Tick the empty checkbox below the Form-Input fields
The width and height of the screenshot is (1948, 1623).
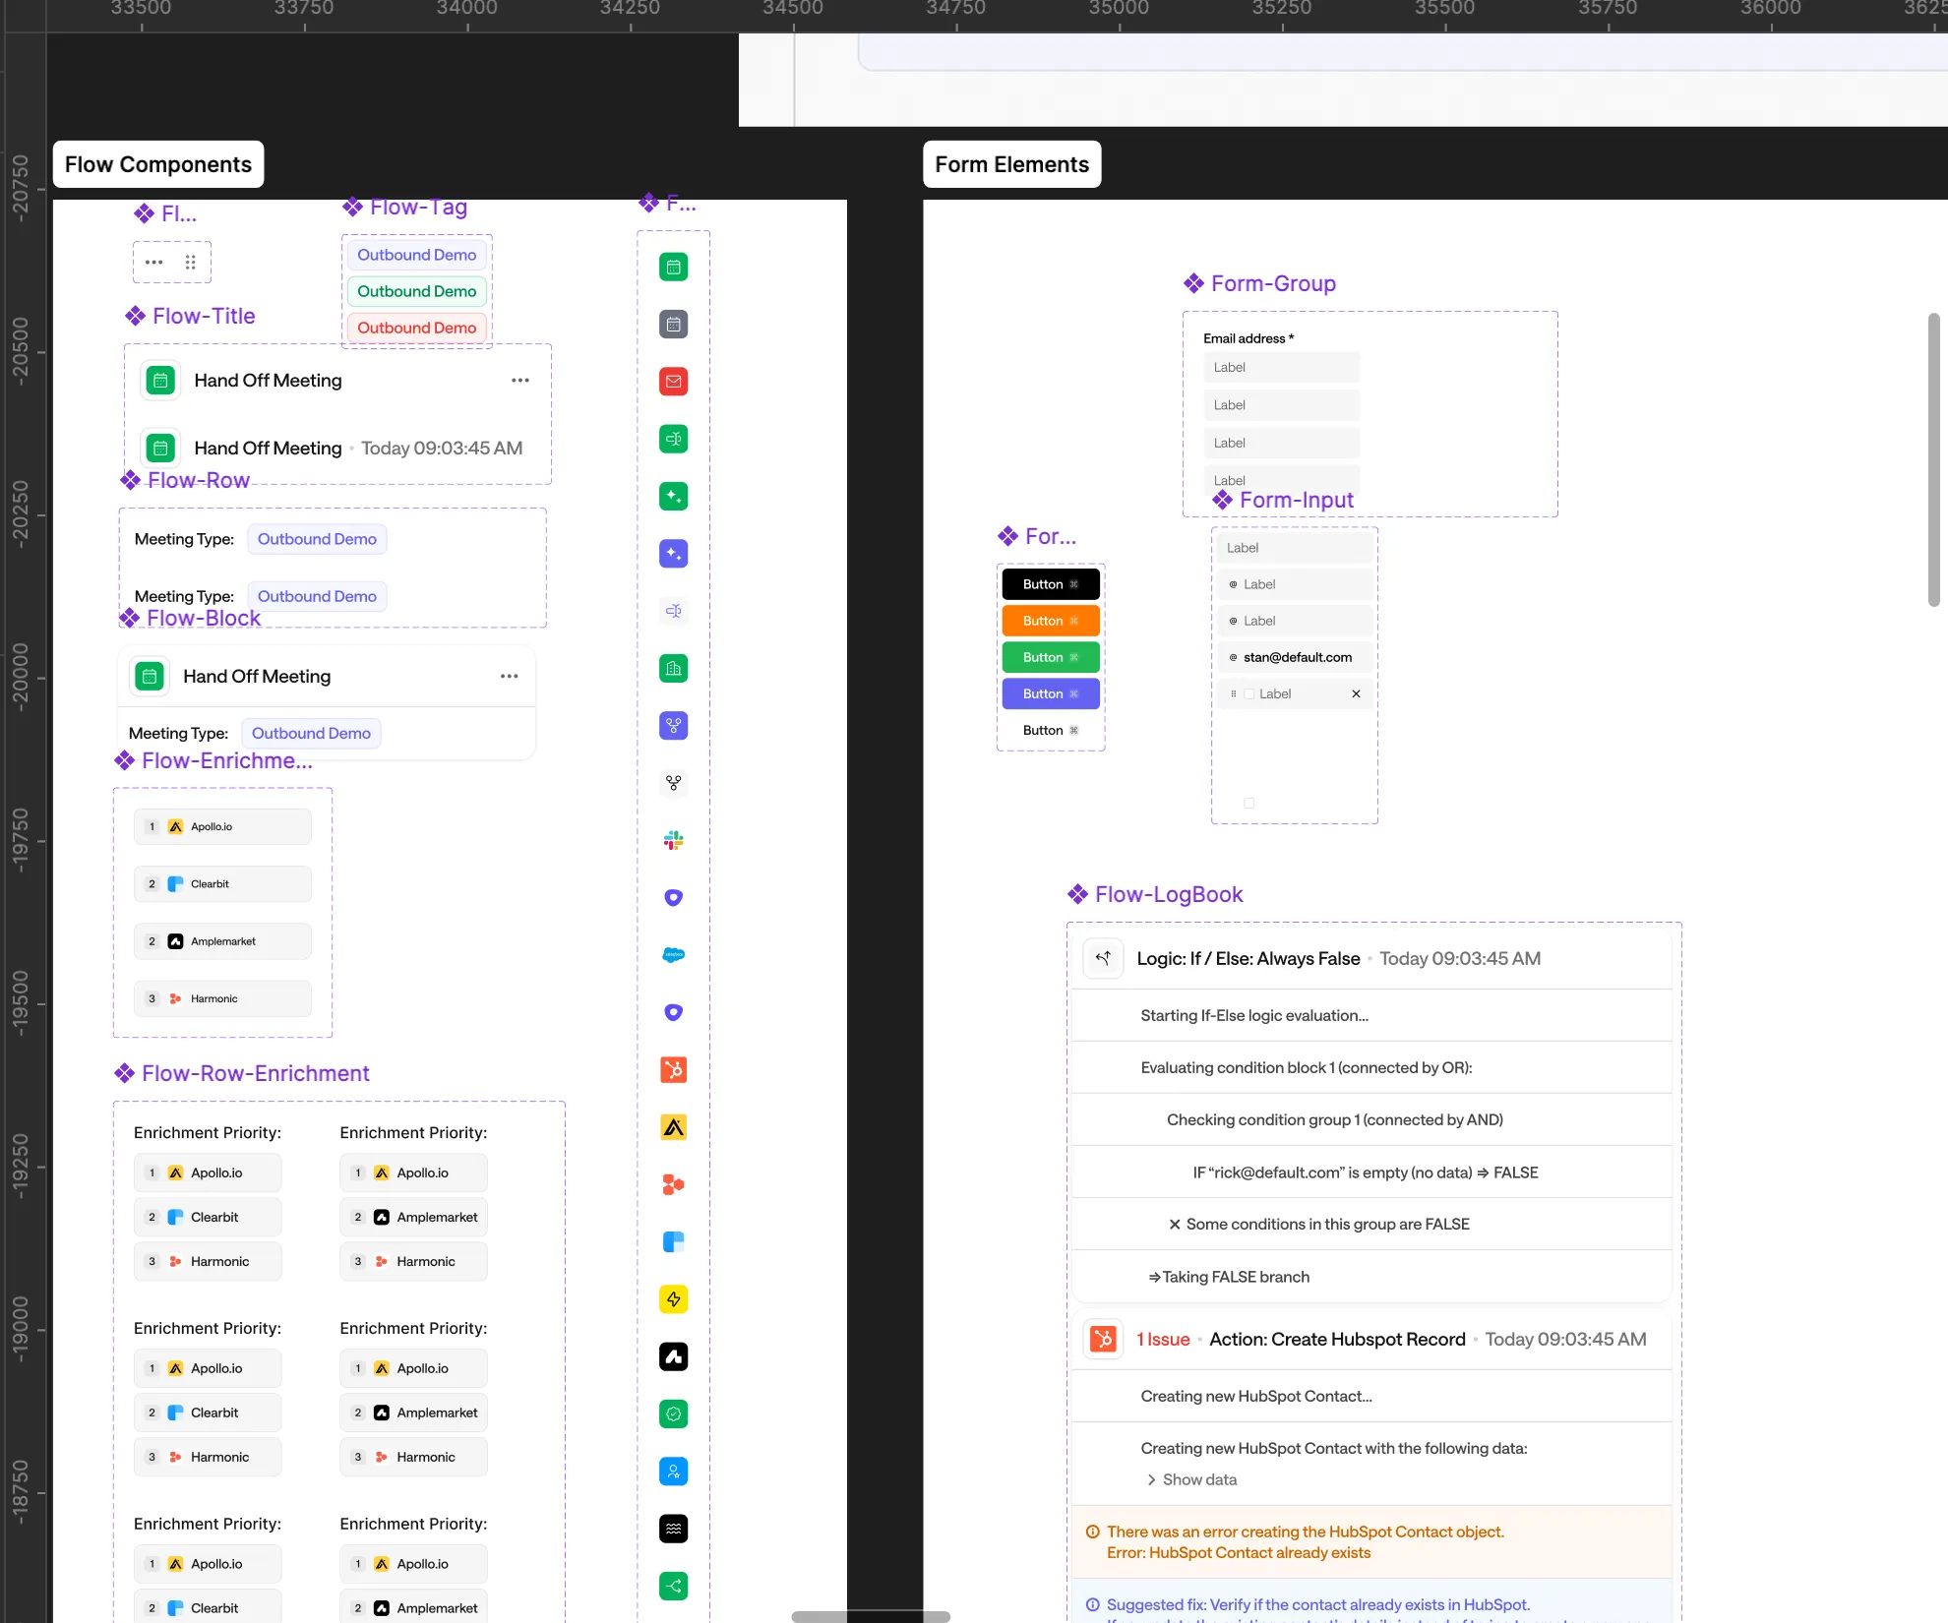(x=1249, y=804)
